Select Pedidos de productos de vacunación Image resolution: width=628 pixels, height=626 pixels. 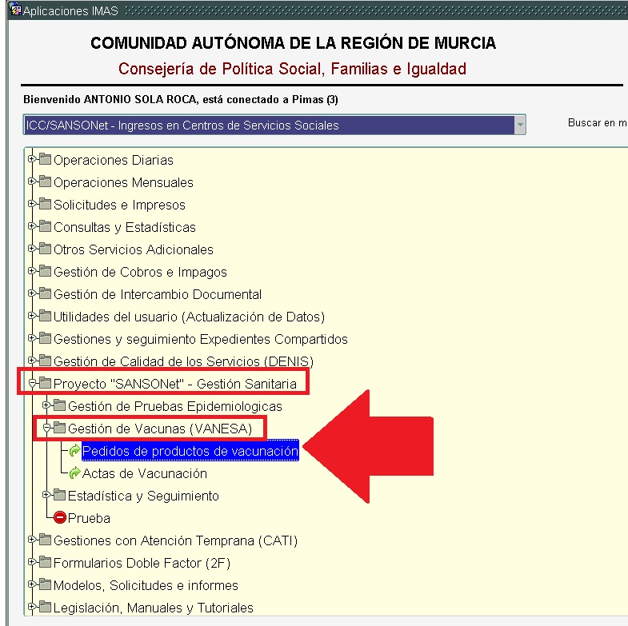click(190, 452)
